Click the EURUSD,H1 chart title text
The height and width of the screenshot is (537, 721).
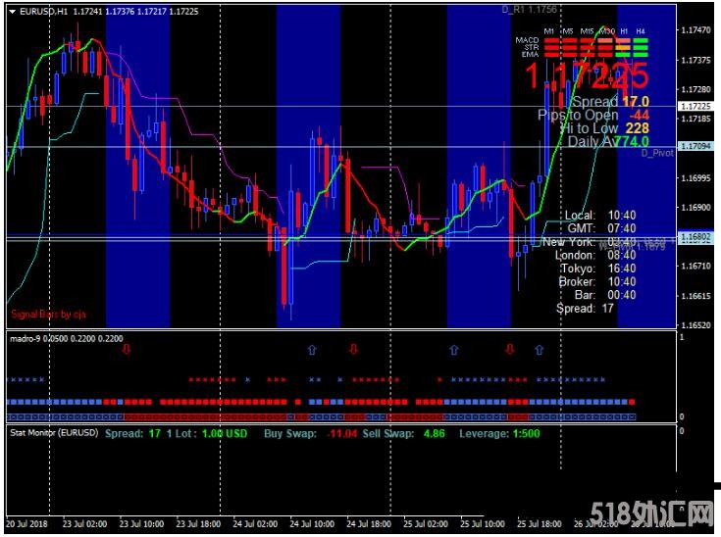(x=44, y=12)
